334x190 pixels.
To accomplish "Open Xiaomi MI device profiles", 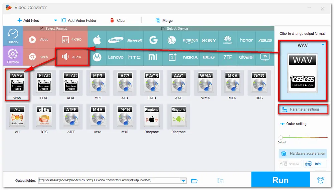I will [x=153, y=57].
